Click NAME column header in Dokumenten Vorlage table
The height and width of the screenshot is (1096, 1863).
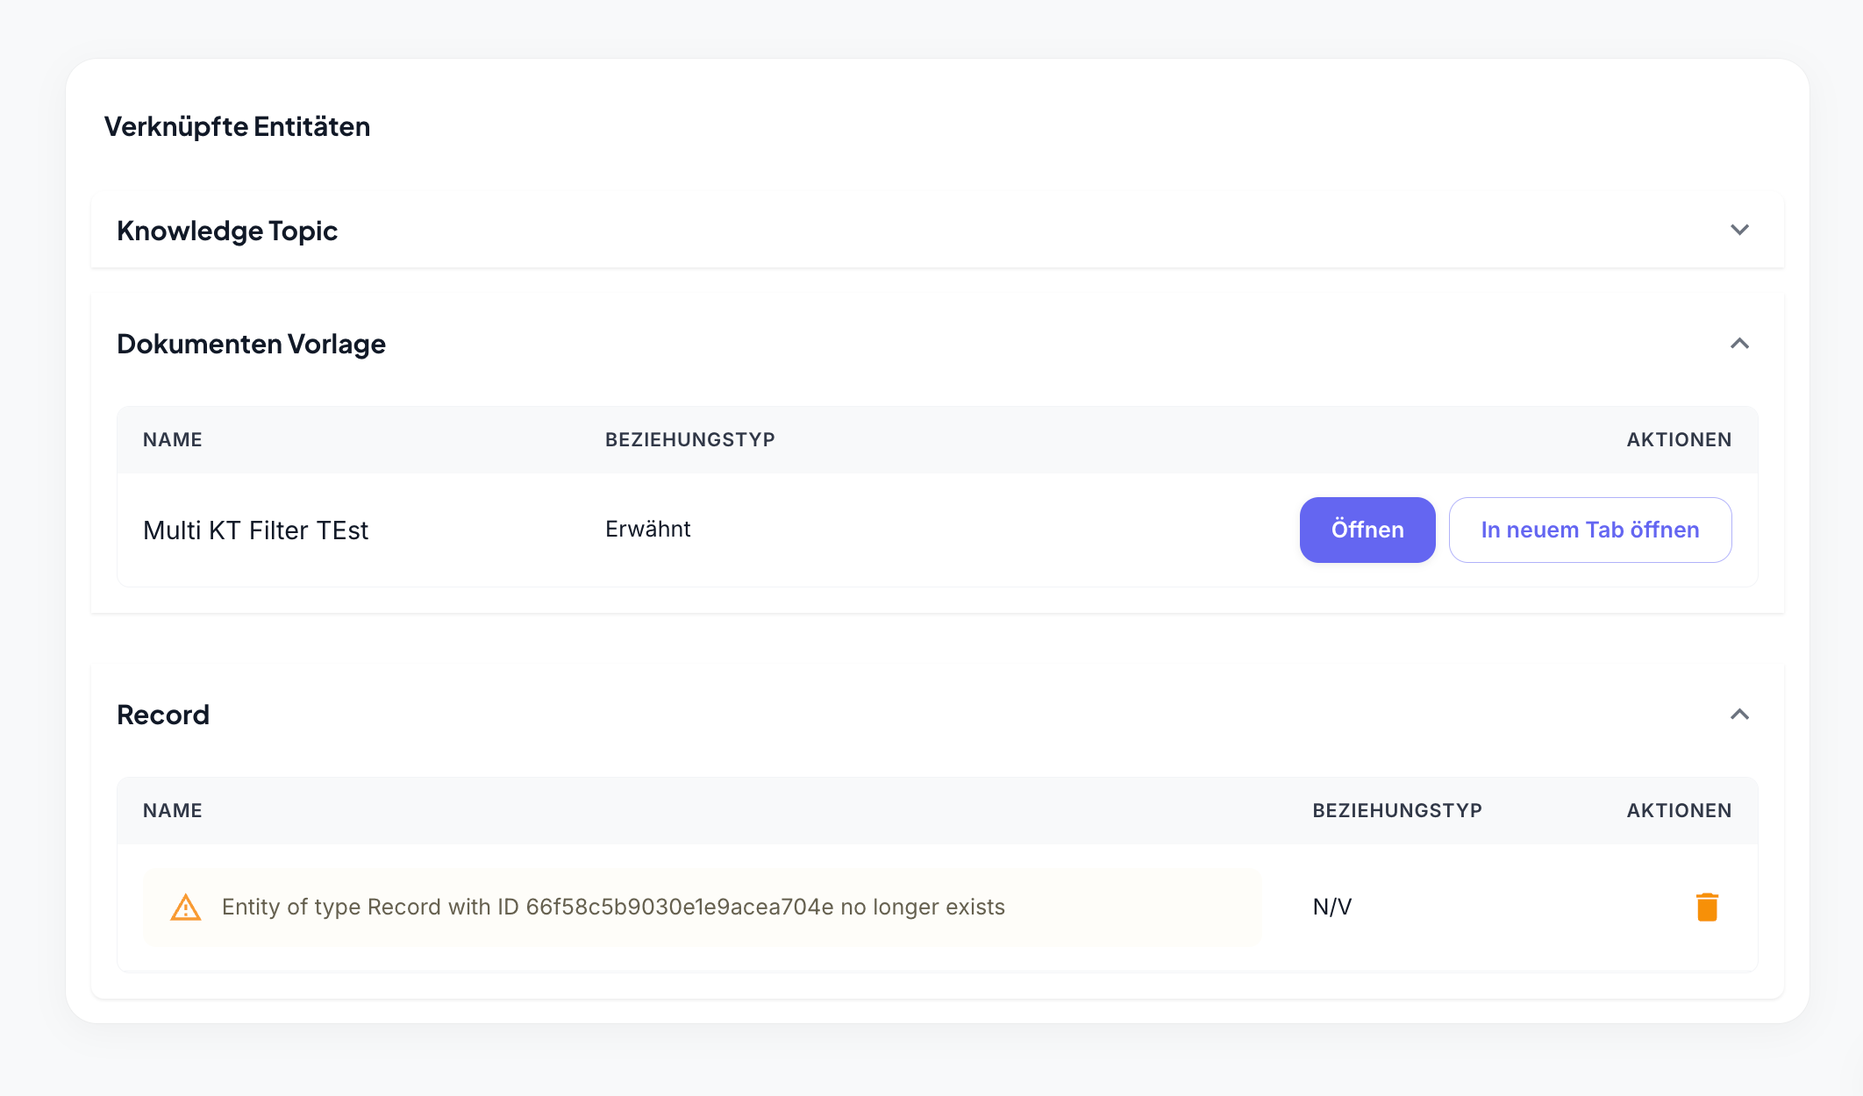[173, 439]
